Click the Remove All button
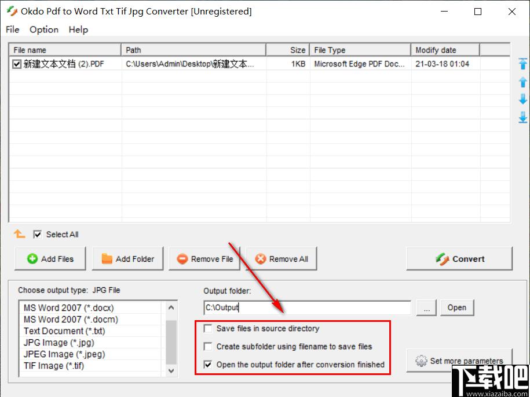530x397 pixels. pyautogui.click(x=282, y=259)
